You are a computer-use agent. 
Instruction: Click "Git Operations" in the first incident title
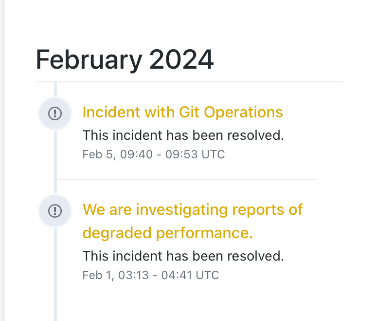click(231, 112)
